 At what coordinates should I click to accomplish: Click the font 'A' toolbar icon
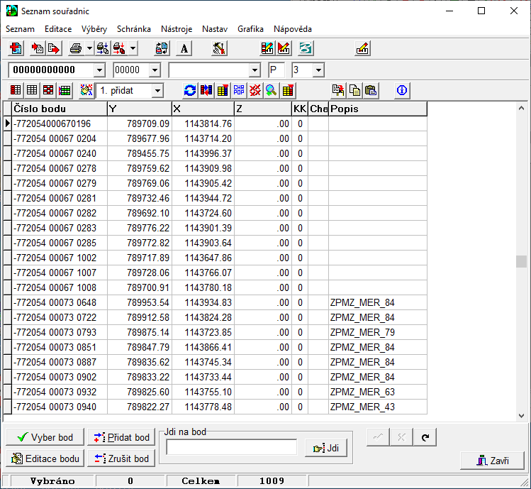184,48
